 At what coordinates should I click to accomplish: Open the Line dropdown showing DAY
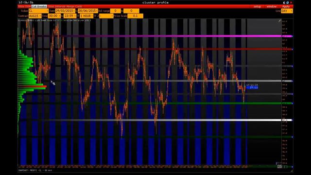[287, 11]
